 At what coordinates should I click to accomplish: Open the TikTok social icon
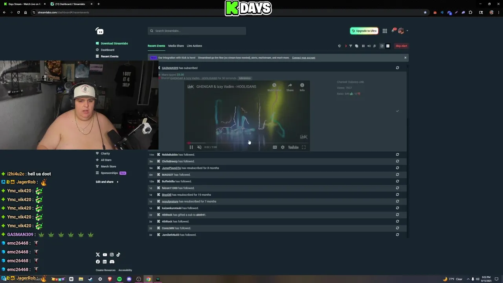(118, 255)
